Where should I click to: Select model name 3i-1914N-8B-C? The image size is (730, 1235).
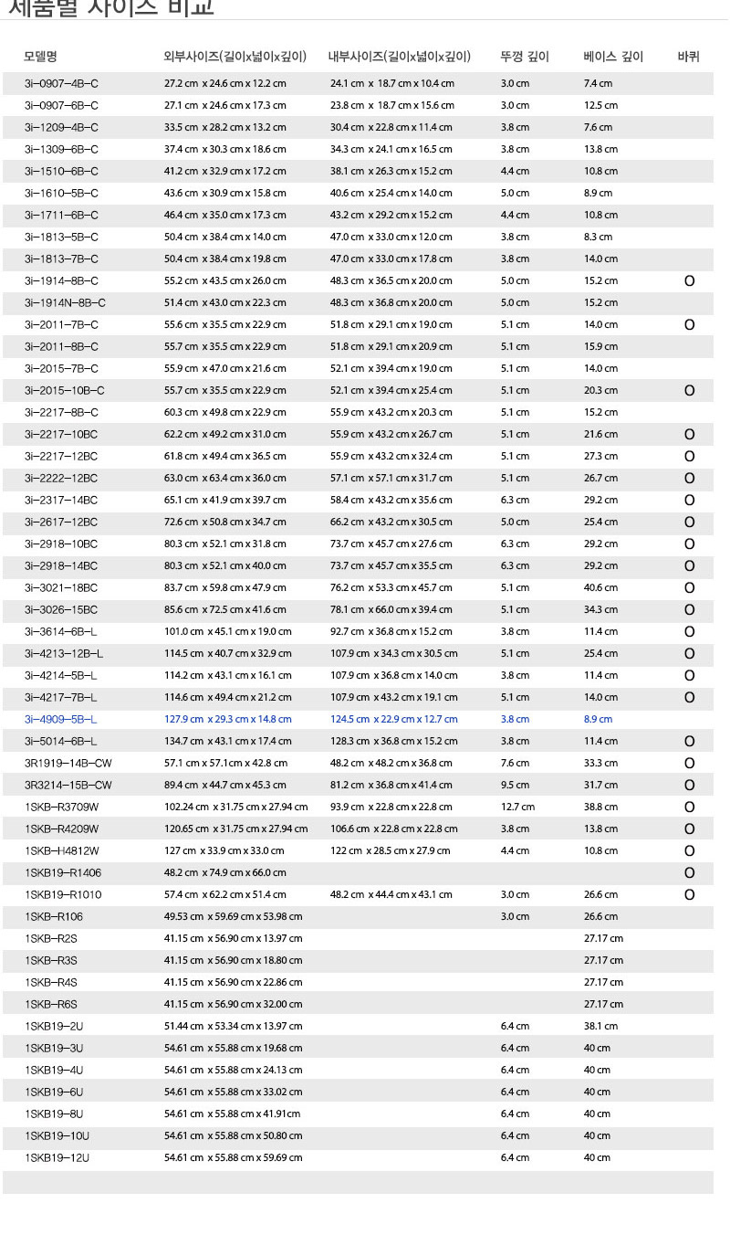(65, 303)
